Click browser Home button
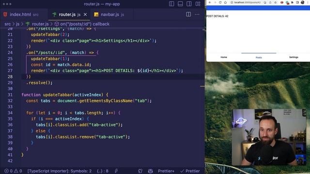 (225, 2)
